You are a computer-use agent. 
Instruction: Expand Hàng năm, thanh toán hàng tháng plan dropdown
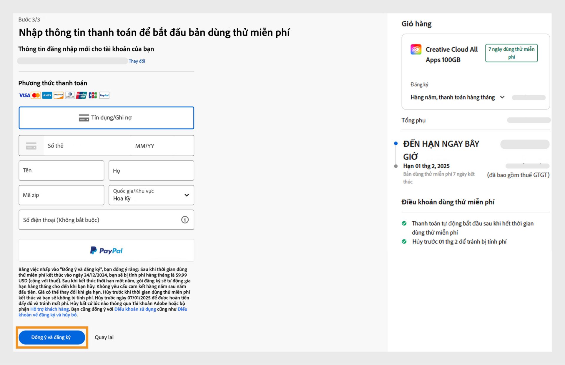(458, 97)
